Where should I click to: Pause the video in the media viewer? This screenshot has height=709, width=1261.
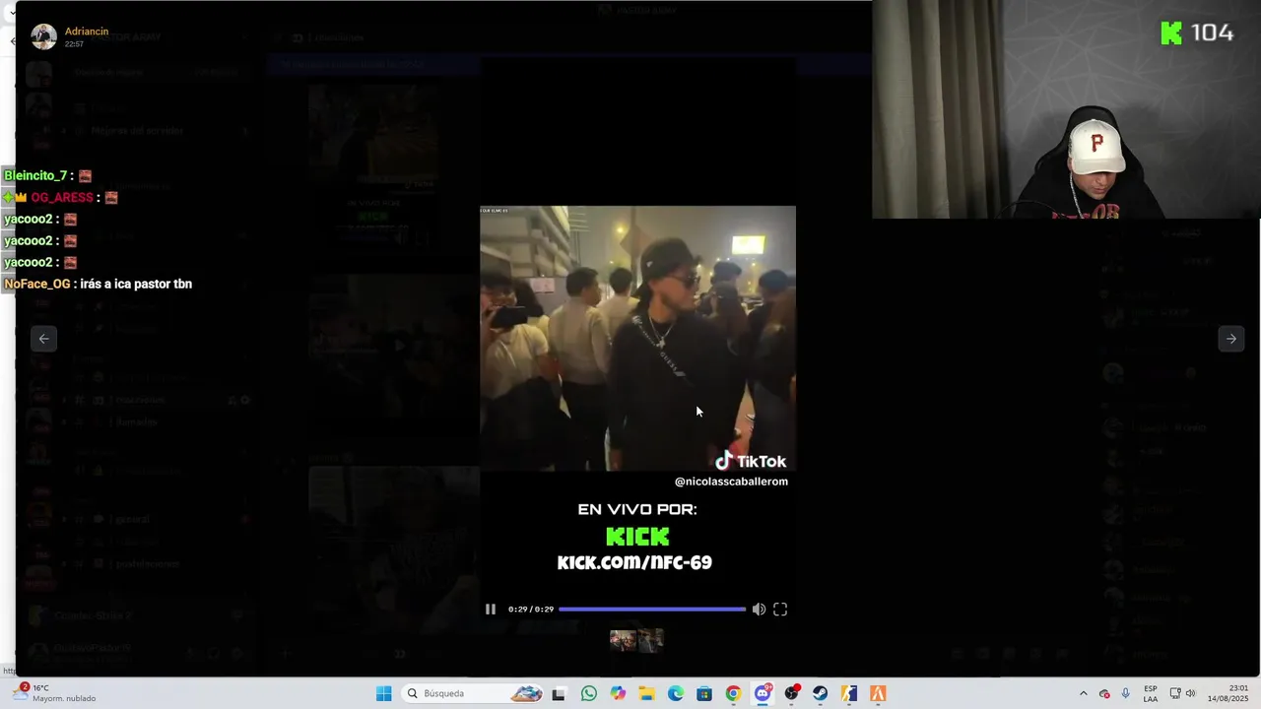(x=490, y=610)
